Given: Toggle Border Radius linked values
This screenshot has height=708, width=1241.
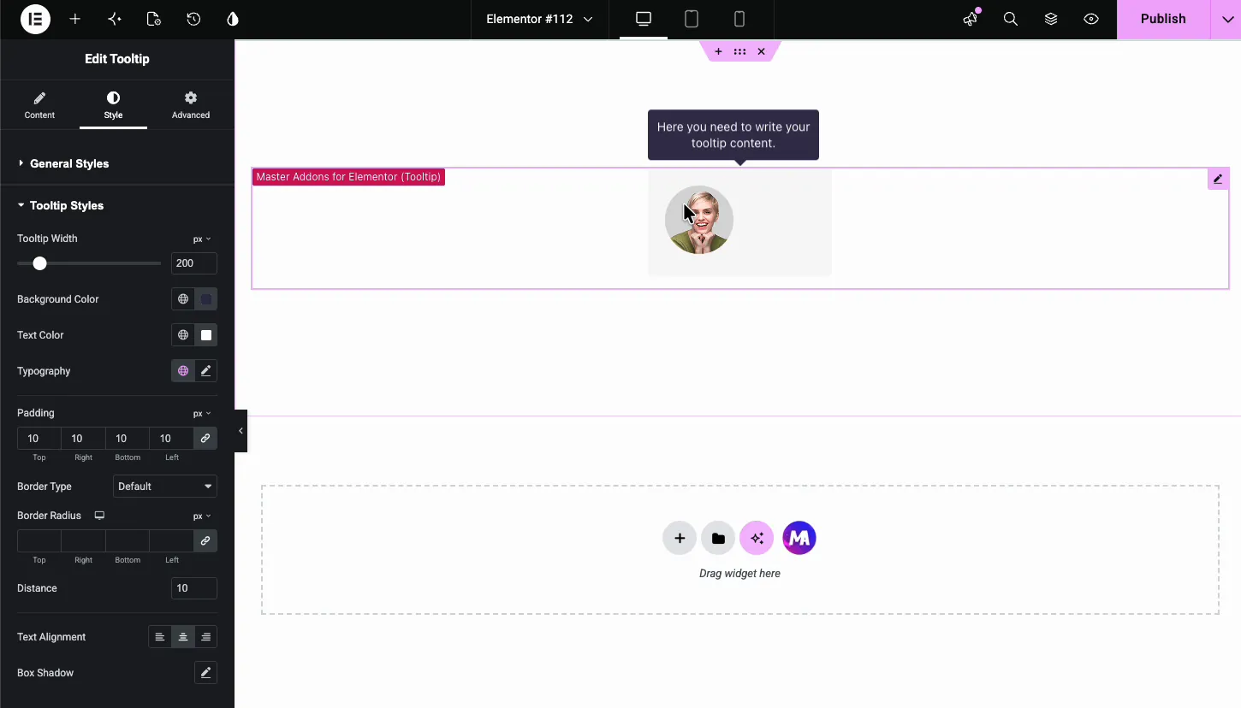Looking at the screenshot, I should [x=205, y=540].
